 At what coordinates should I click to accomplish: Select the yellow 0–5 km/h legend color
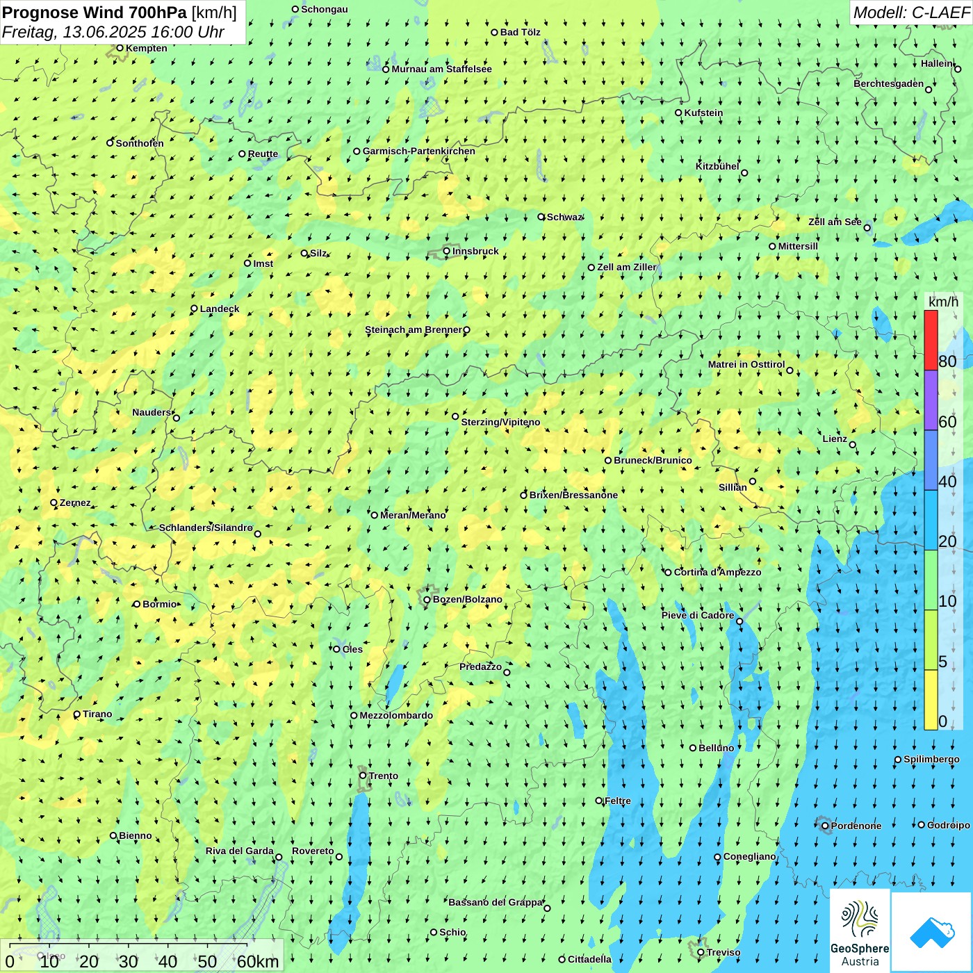click(x=931, y=700)
